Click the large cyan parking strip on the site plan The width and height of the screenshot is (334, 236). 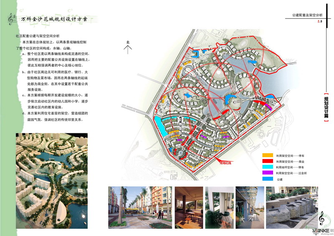161,126
